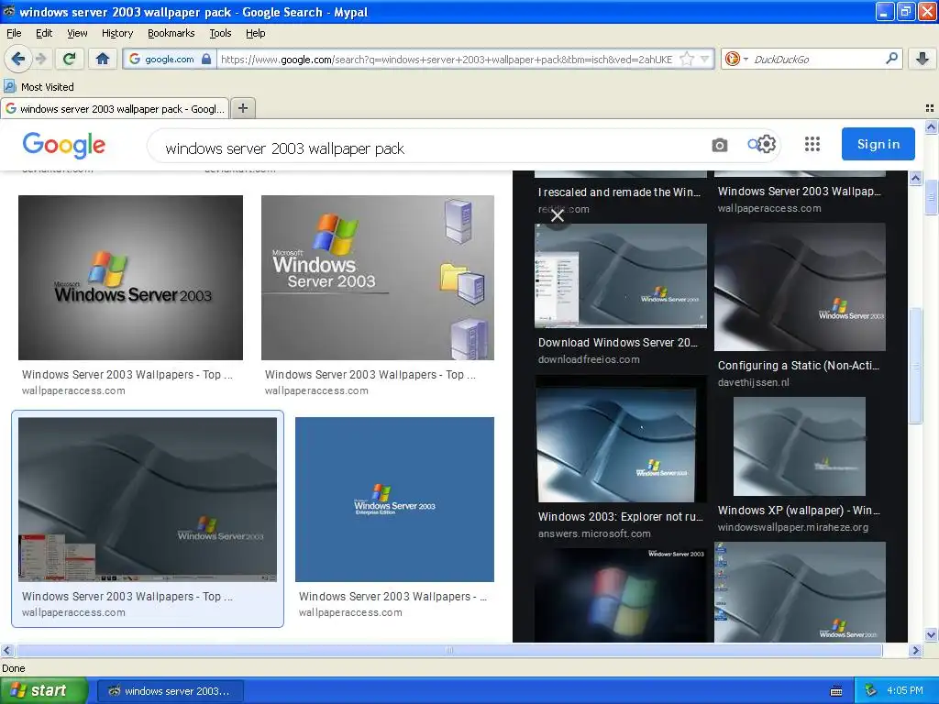Click davethijssen.nl source link
939x704 pixels.
click(x=754, y=382)
